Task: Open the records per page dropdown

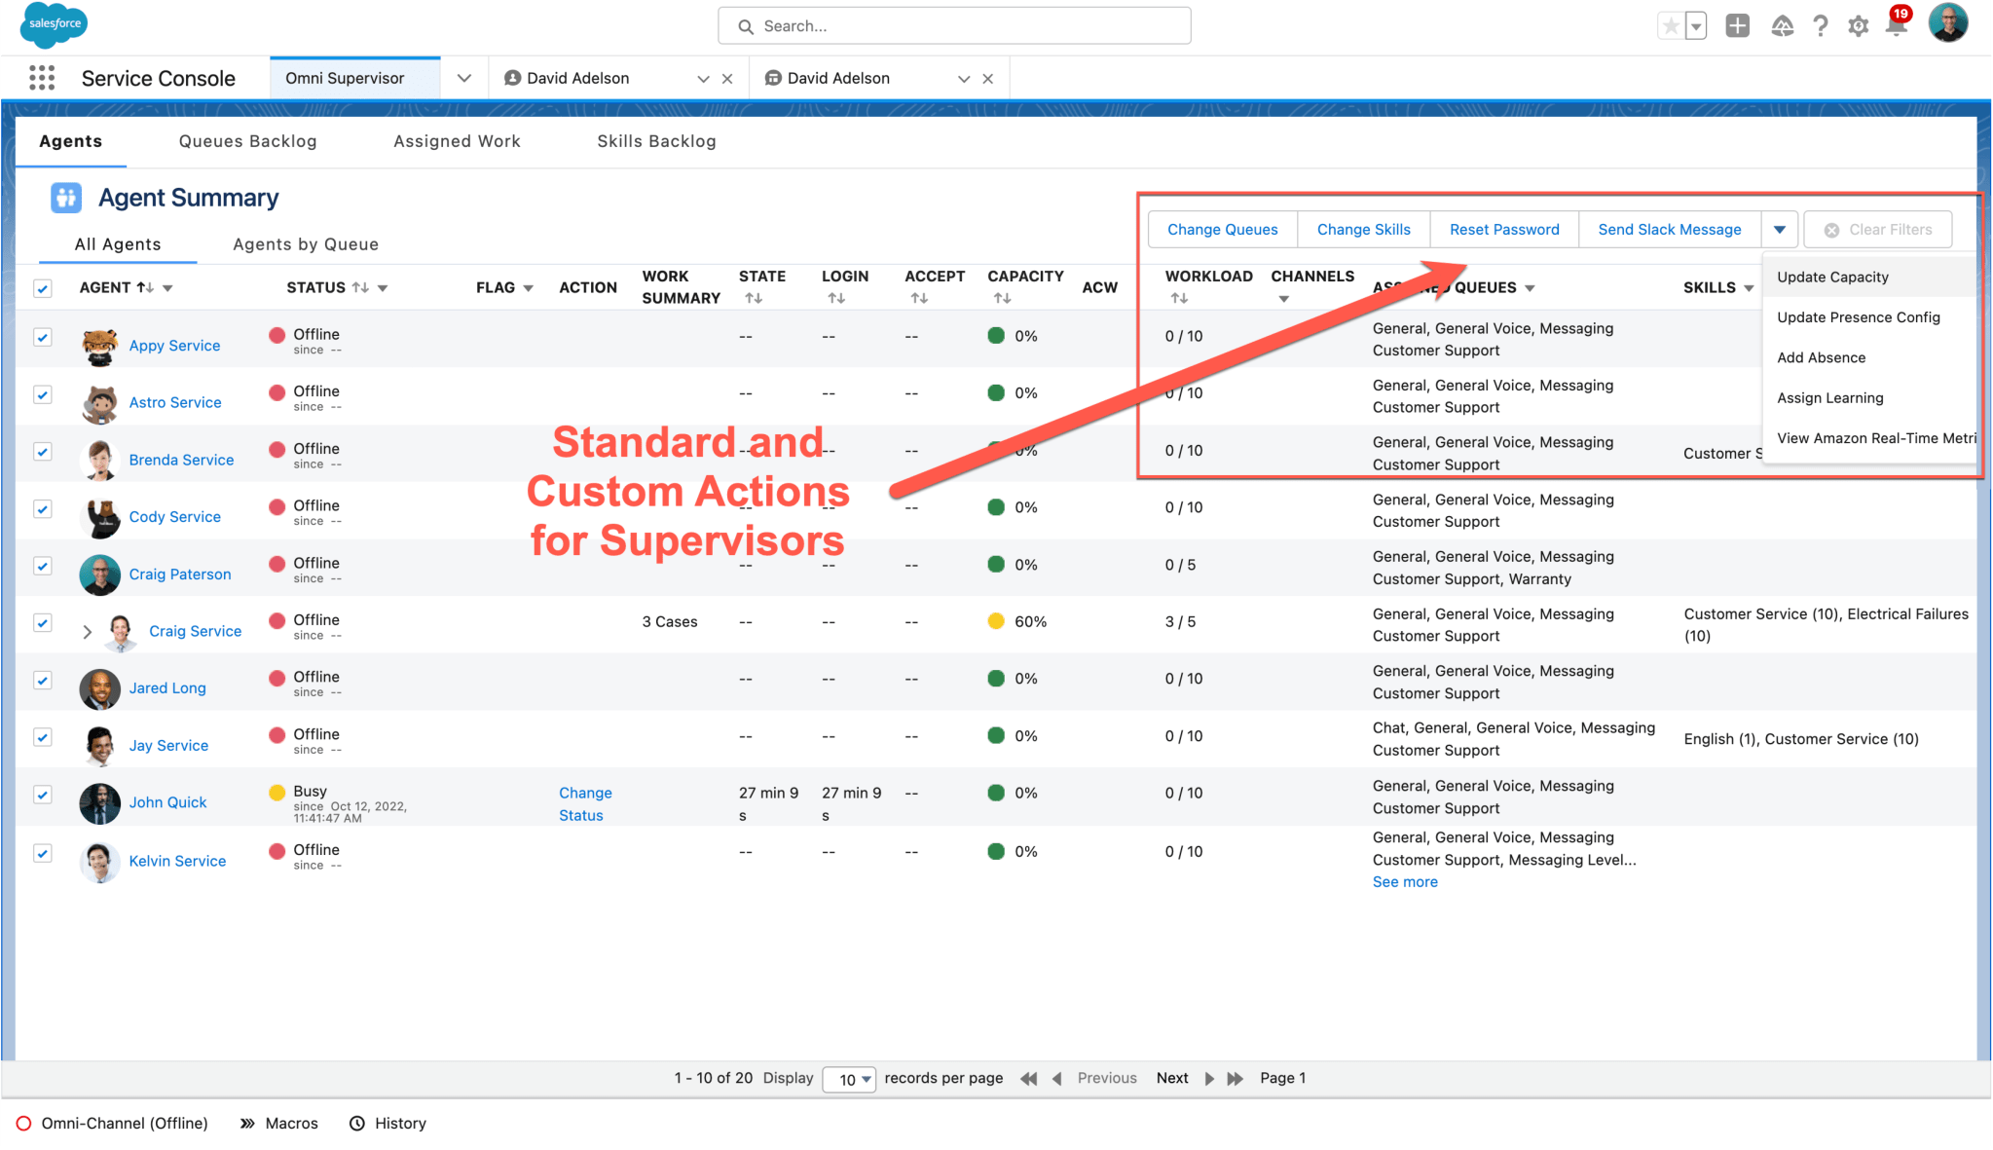Action: [848, 1079]
